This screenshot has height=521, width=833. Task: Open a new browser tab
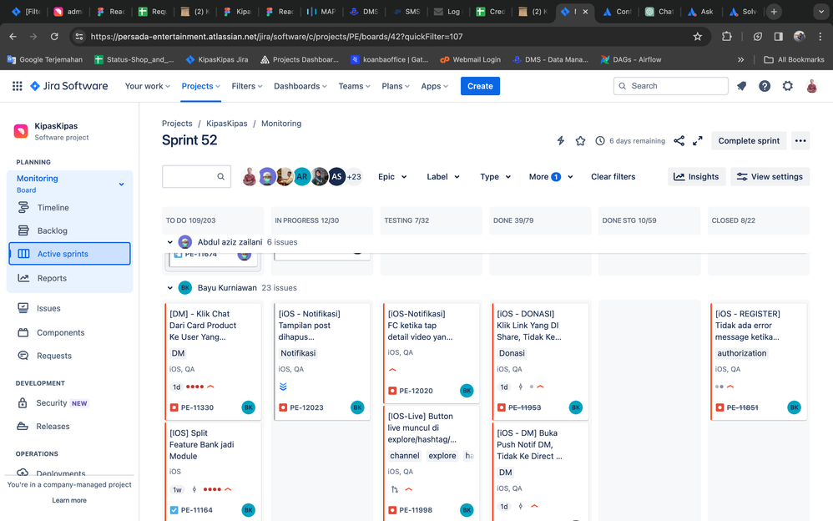point(774,11)
